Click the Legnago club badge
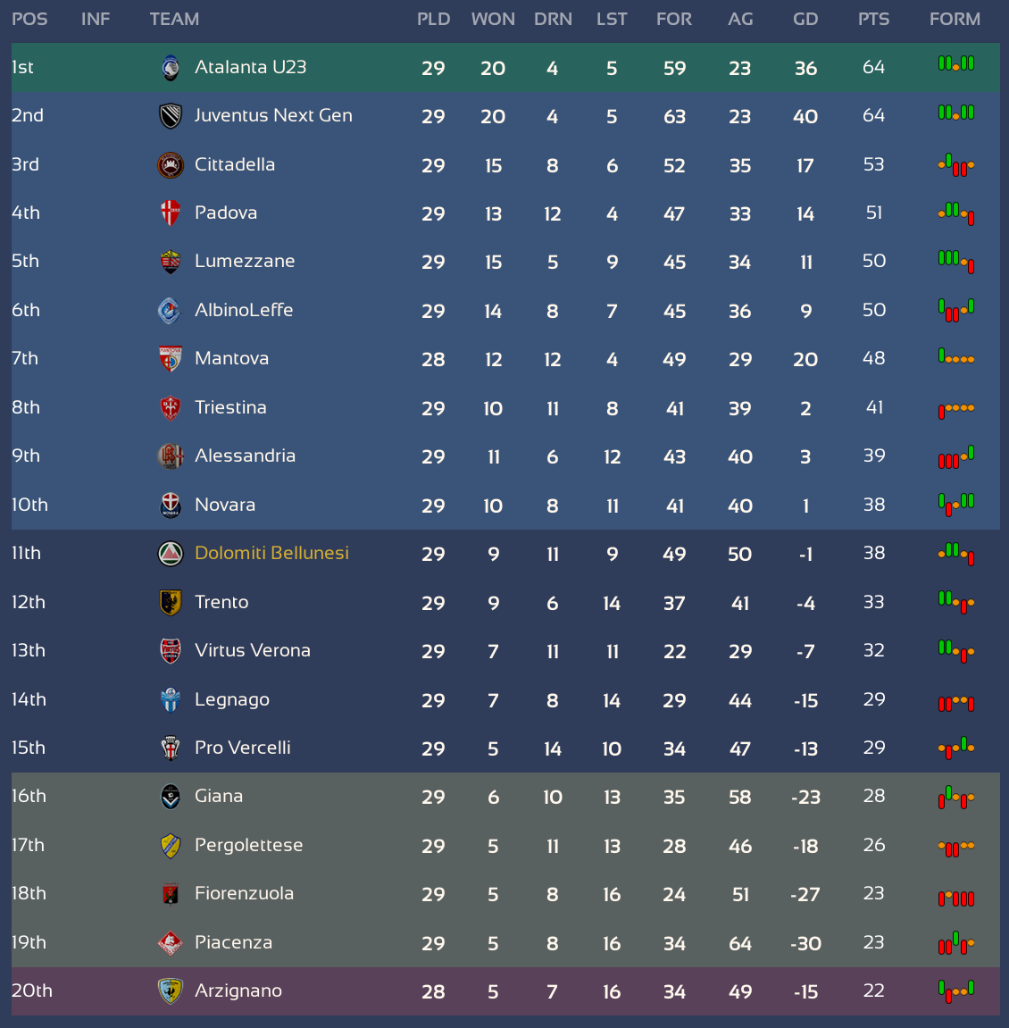1009x1028 pixels. coord(171,700)
